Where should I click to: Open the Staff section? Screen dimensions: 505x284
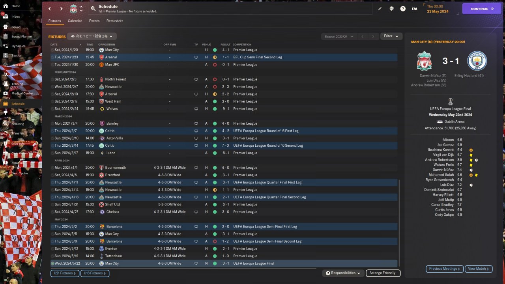click(15, 75)
